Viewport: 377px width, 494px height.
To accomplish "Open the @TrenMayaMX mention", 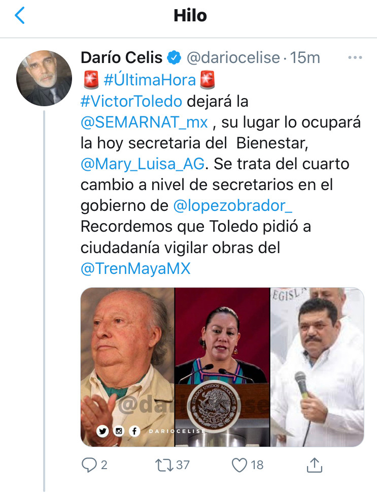I will (135, 269).
